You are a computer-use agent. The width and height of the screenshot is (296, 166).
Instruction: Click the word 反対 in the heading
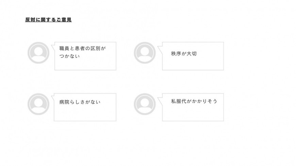[x=30, y=20]
